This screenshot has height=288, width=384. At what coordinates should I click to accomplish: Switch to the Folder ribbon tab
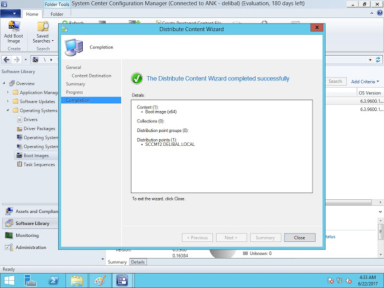point(56,14)
